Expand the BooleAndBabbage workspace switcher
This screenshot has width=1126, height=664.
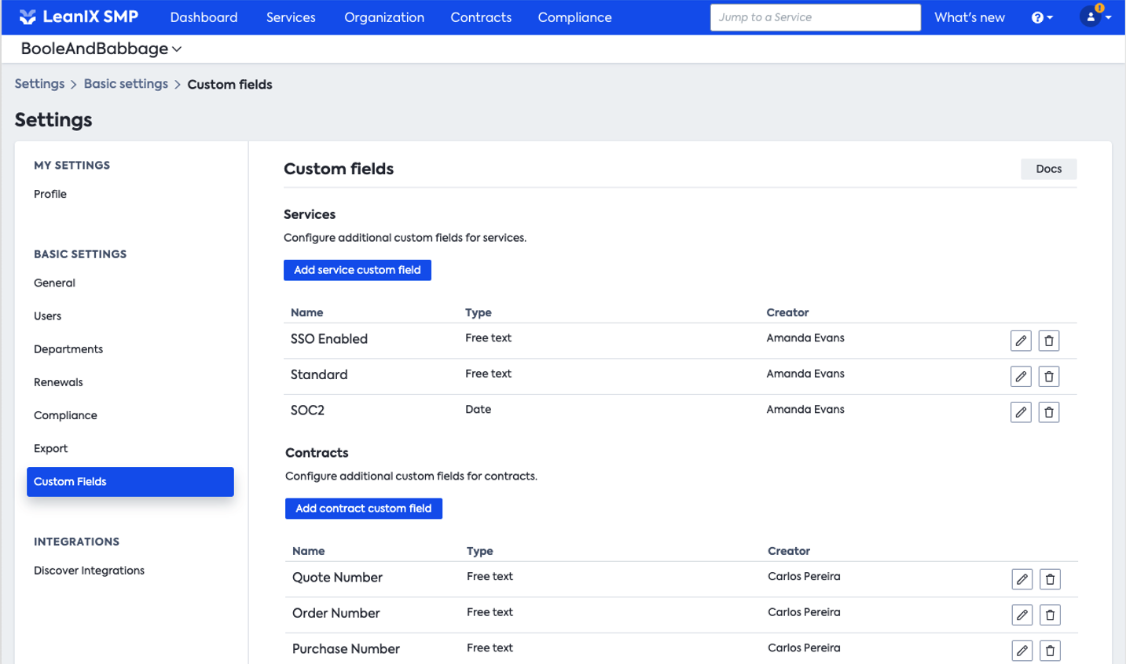click(101, 49)
